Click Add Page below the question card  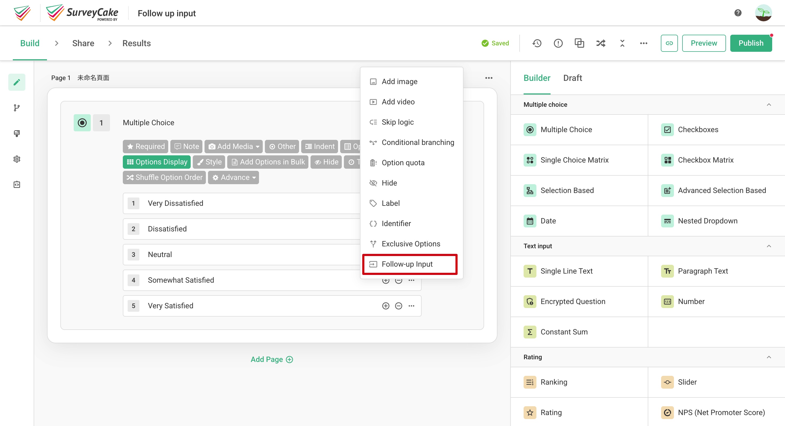[272, 359]
